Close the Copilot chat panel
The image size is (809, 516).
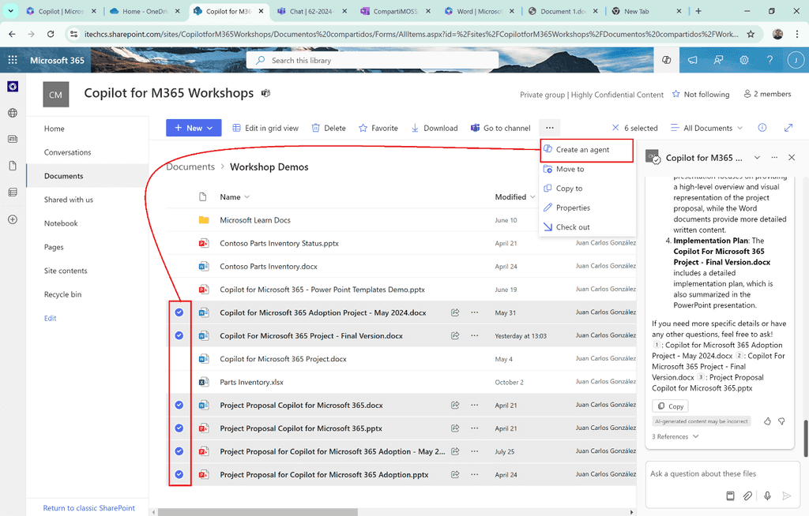(x=792, y=158)
